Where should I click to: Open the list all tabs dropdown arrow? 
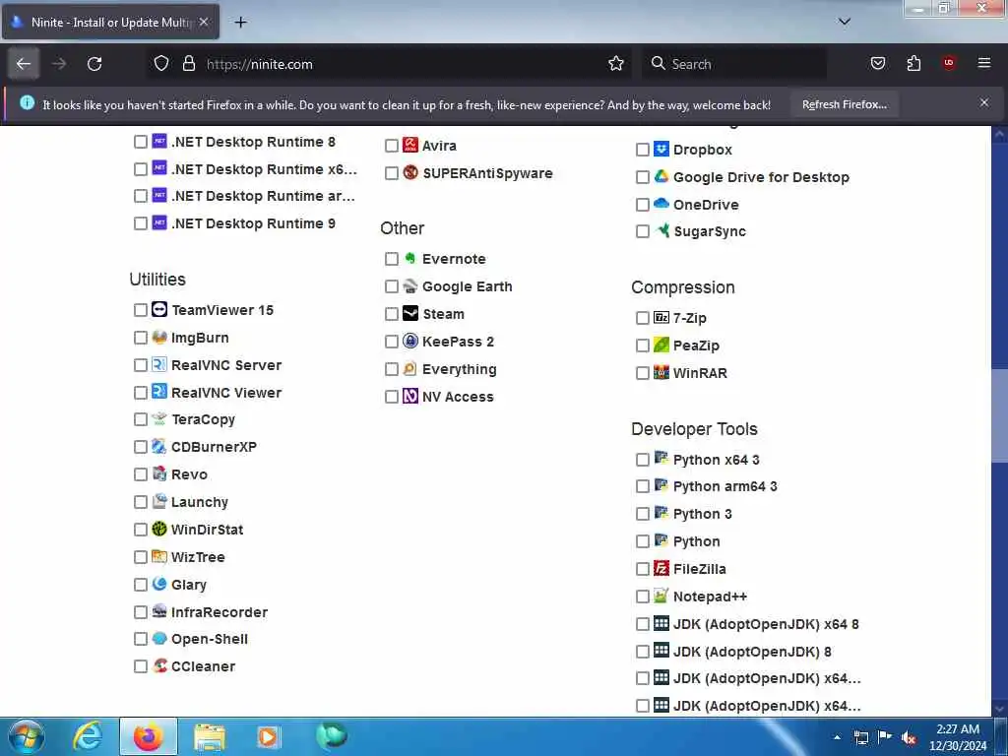845,22
